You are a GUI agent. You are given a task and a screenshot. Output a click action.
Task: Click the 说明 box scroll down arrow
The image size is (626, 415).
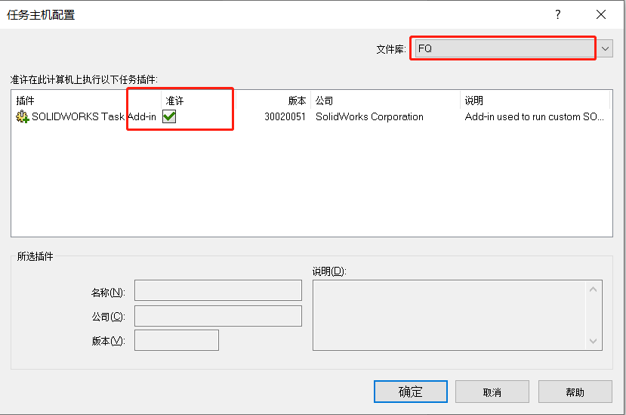point(594,341)
